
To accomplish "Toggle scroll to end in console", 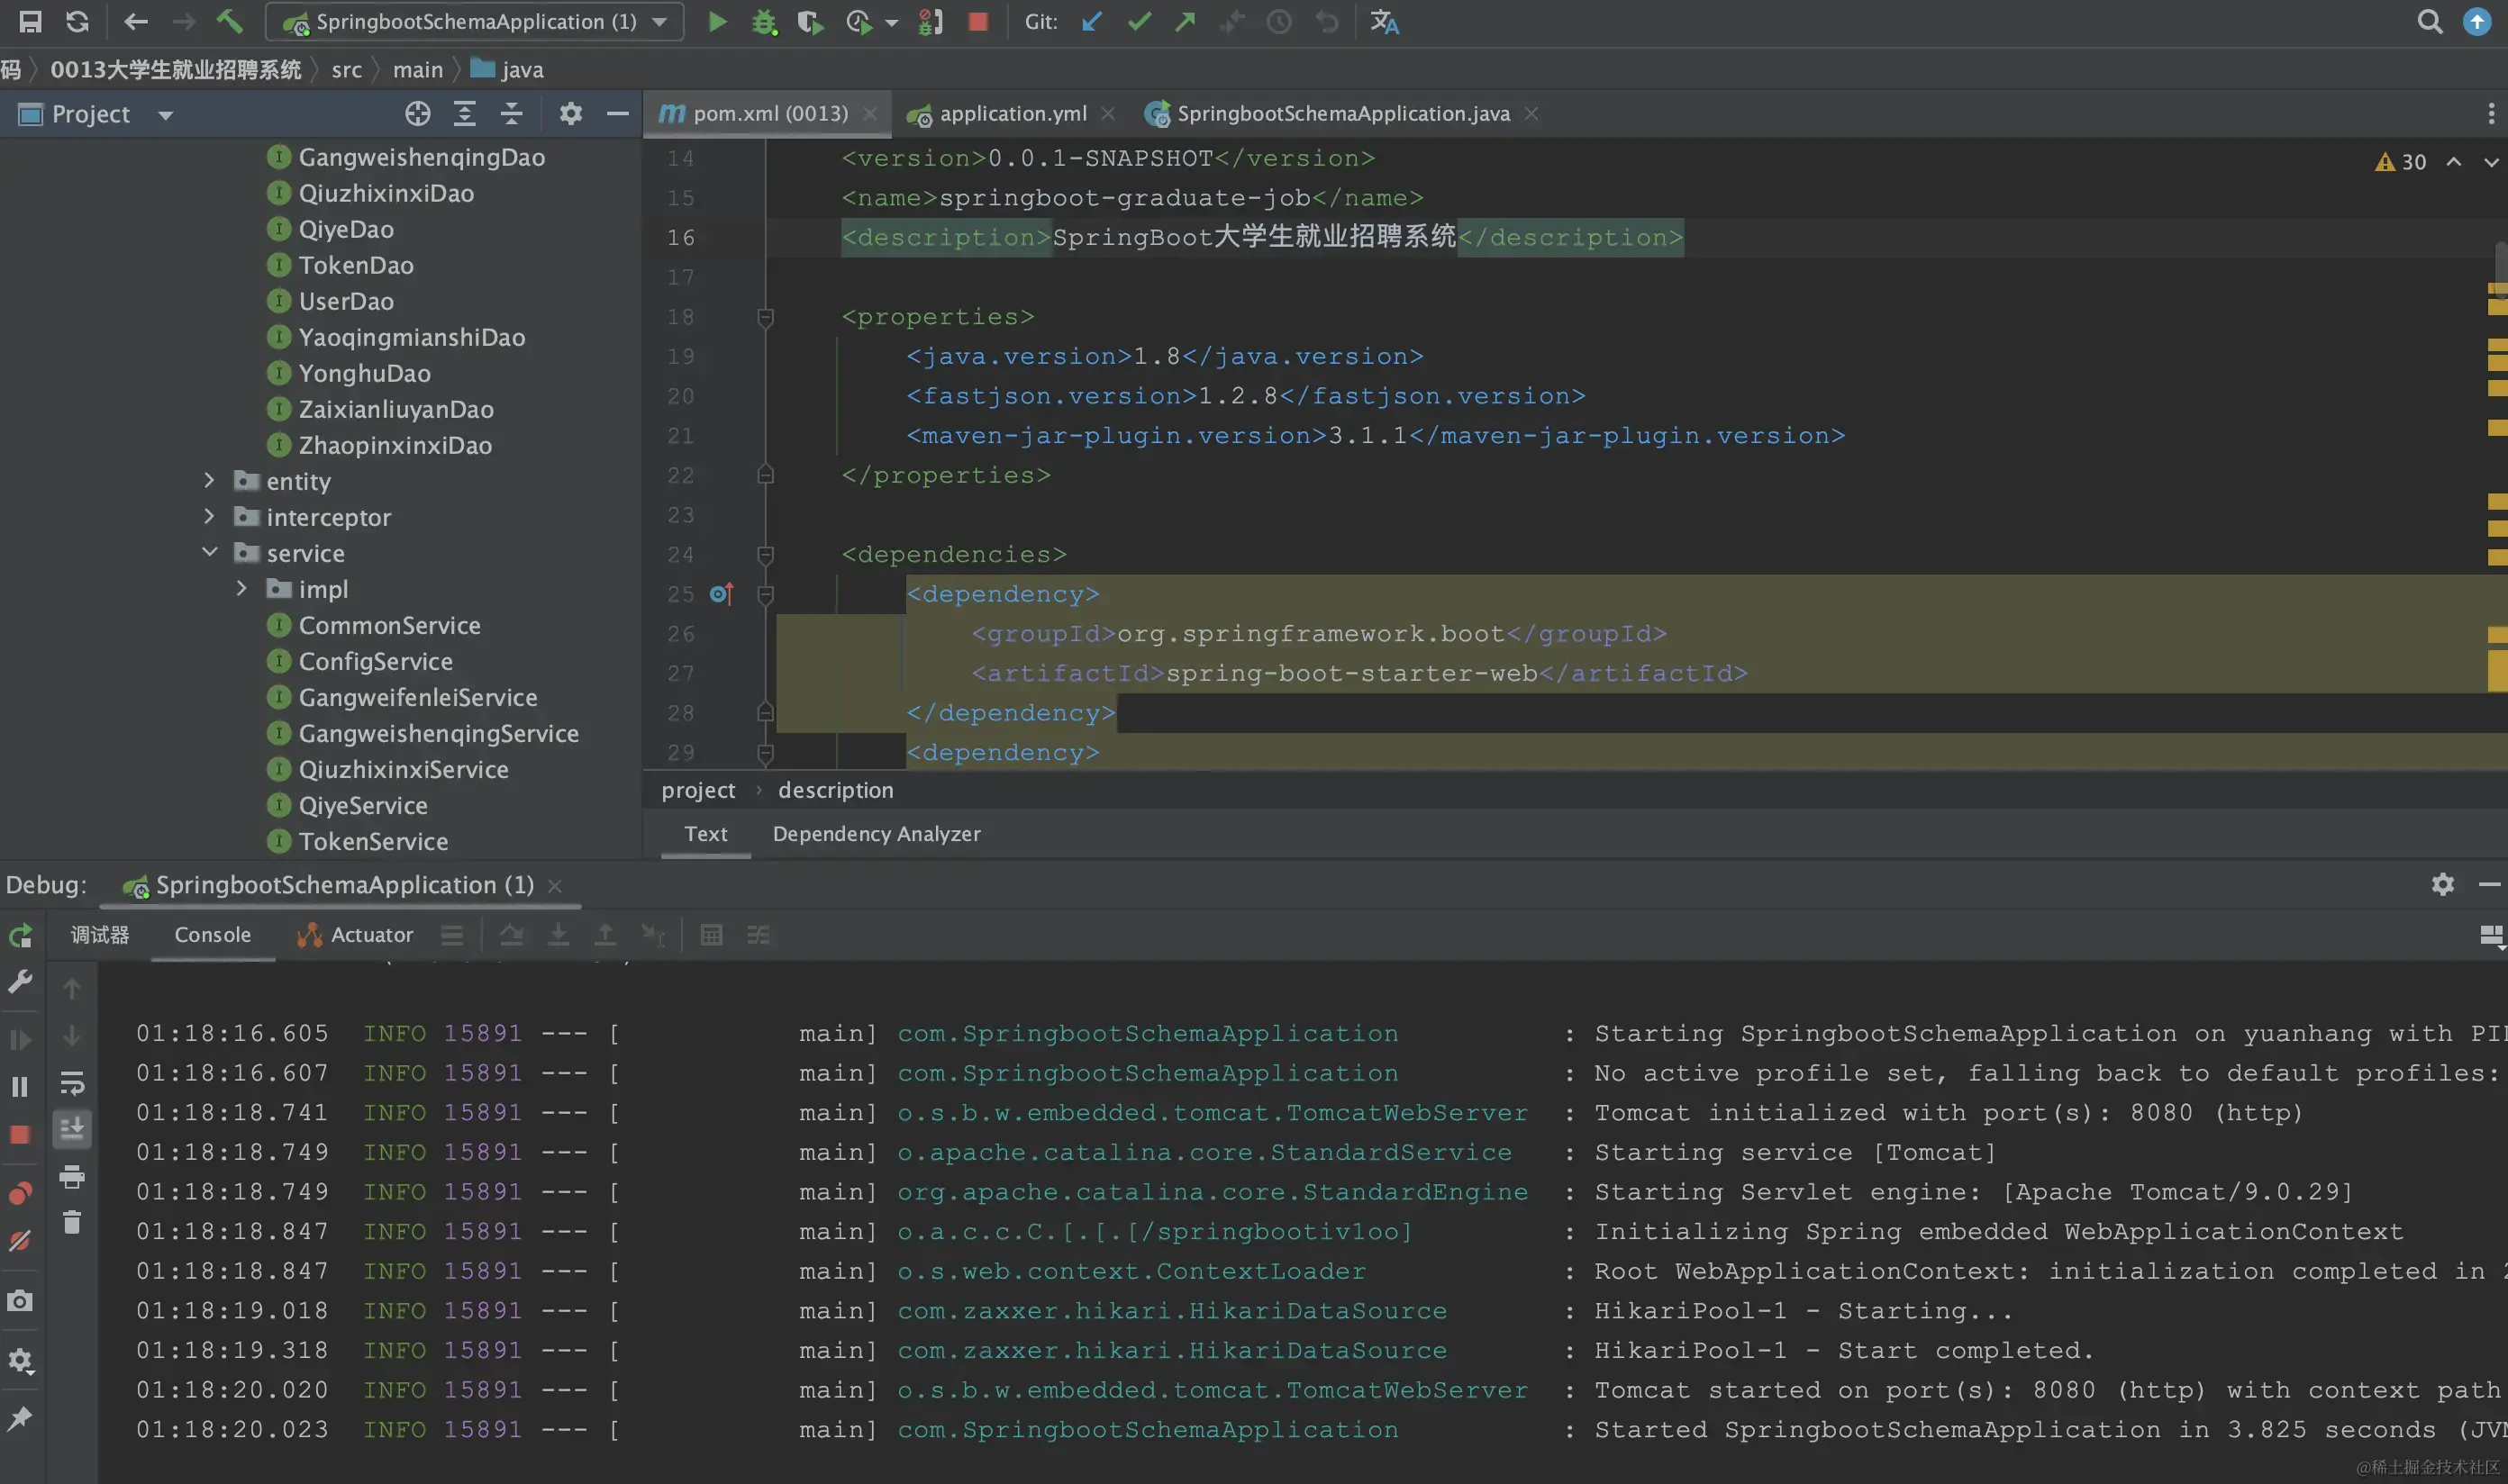I will pos(72,1129).
